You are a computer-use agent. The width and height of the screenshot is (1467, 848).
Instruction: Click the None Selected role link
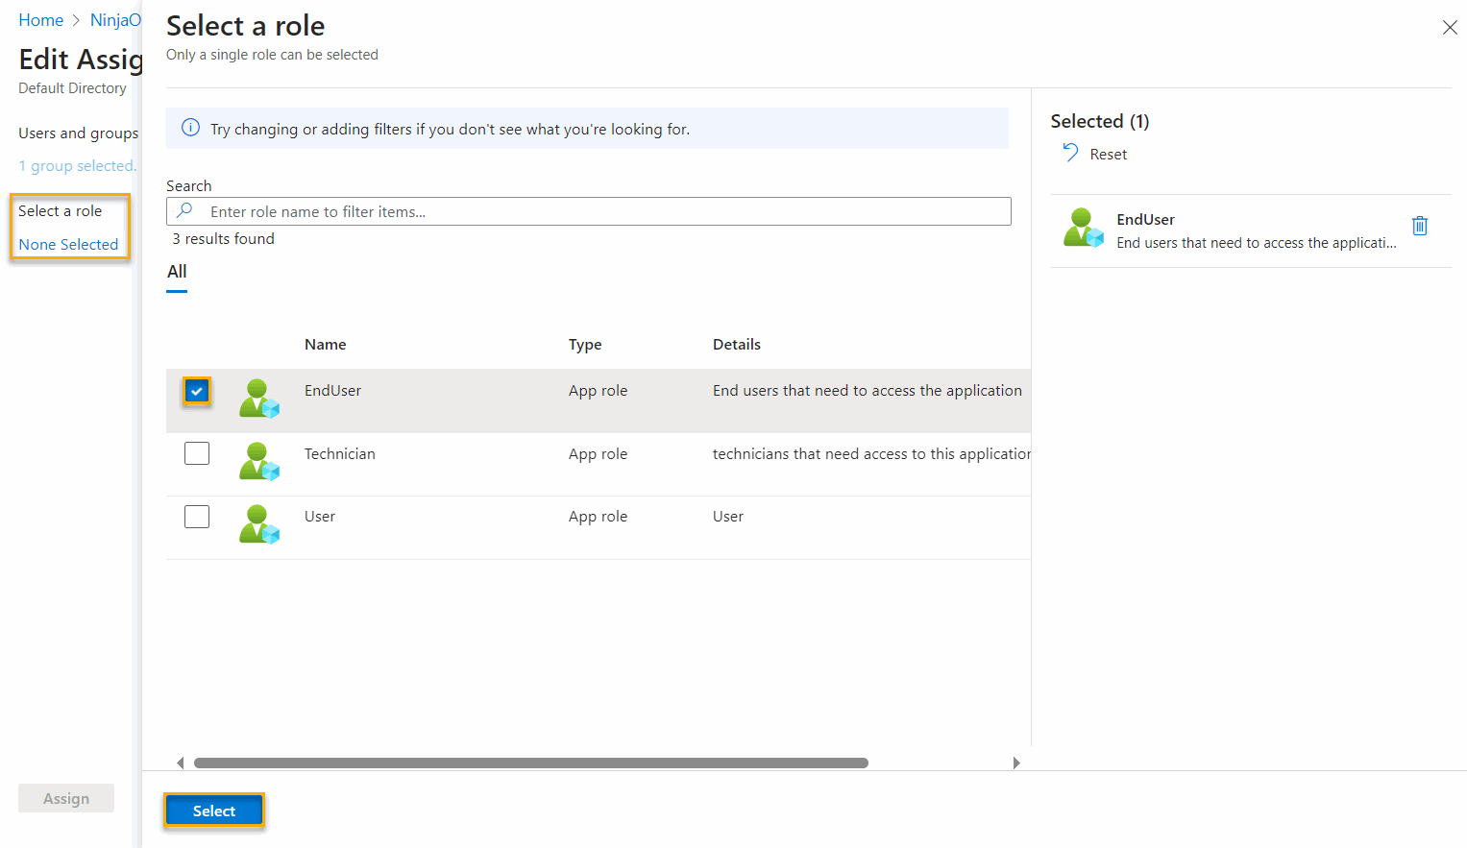tap(68, 245)
